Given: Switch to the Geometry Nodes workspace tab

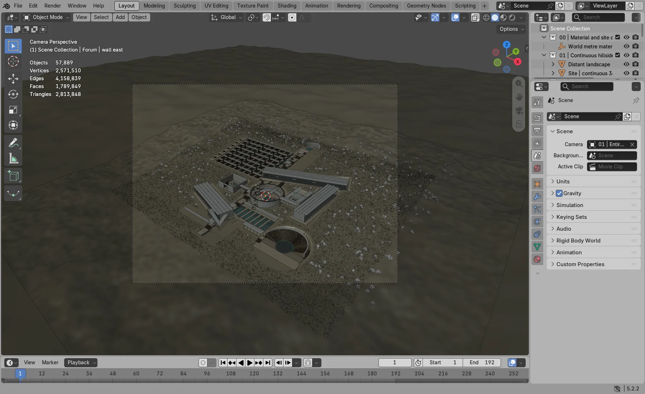Looking at the screenshot, I should coord(426,6).
